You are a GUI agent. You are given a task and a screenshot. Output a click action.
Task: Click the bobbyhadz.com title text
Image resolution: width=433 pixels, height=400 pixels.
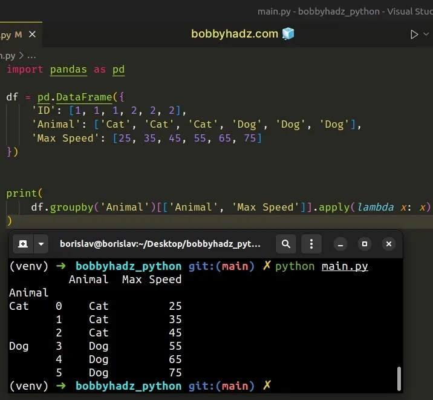click(235, 34)
